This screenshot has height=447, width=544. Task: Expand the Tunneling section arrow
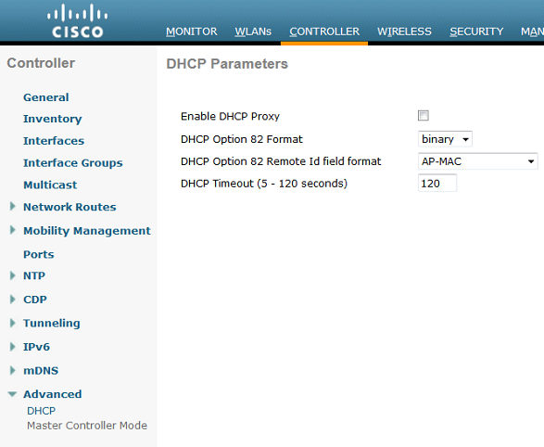coord(12,323)
